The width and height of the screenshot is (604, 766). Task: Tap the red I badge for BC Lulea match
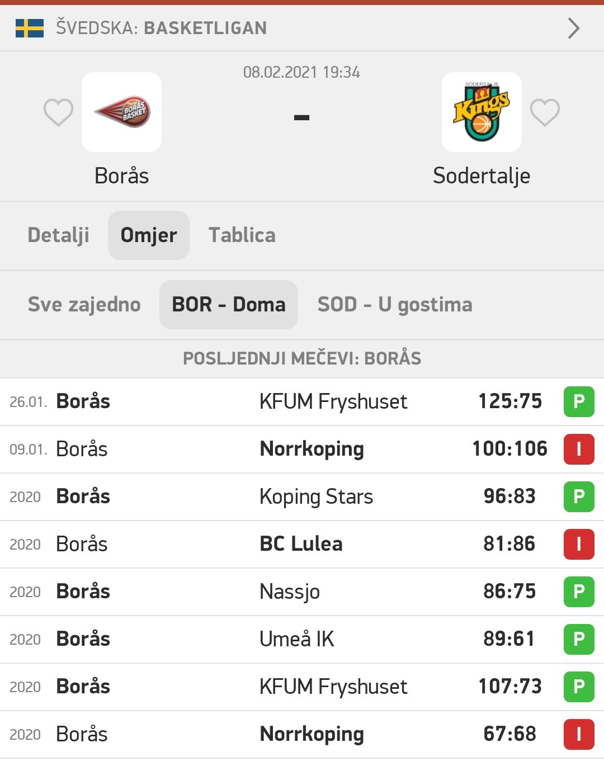pyautogui.click(x=579, y=544)
